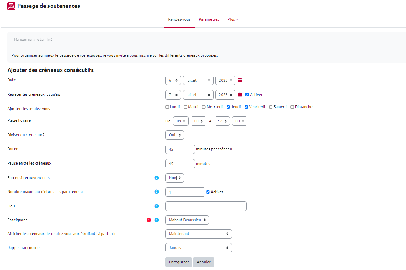Viewport: 406px width, 270px height.
Task: Open the Plus menu
Action: pyautogui.click(x=233, y=20)
